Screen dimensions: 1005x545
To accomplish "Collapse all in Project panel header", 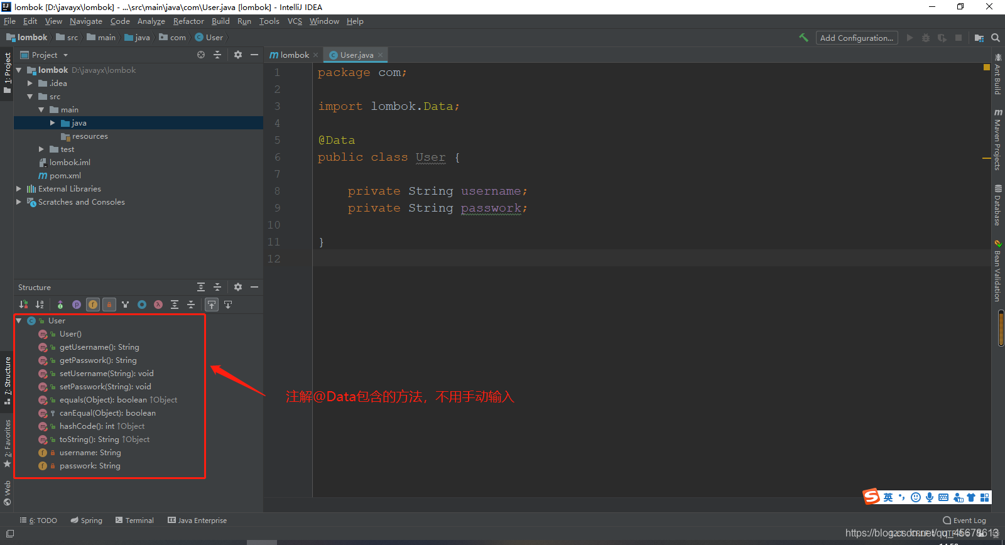I will [x=217, y=55].
